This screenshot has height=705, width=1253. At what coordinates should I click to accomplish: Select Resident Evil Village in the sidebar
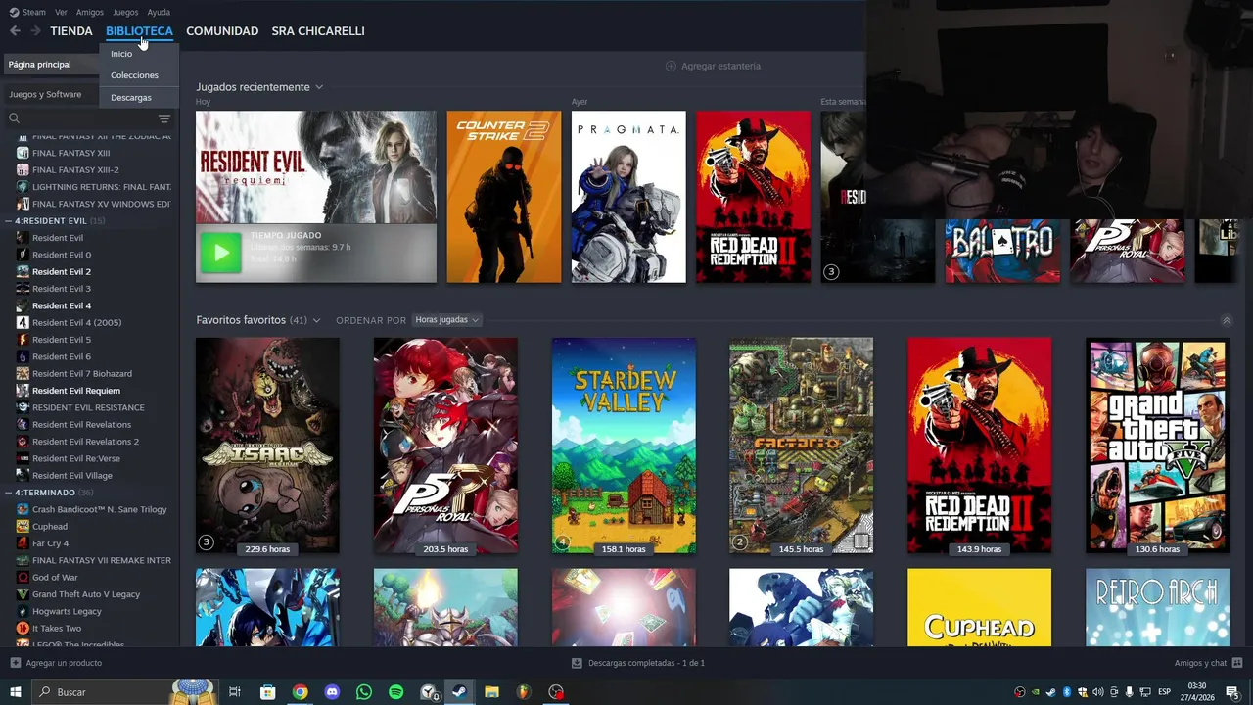coord(71,476)
